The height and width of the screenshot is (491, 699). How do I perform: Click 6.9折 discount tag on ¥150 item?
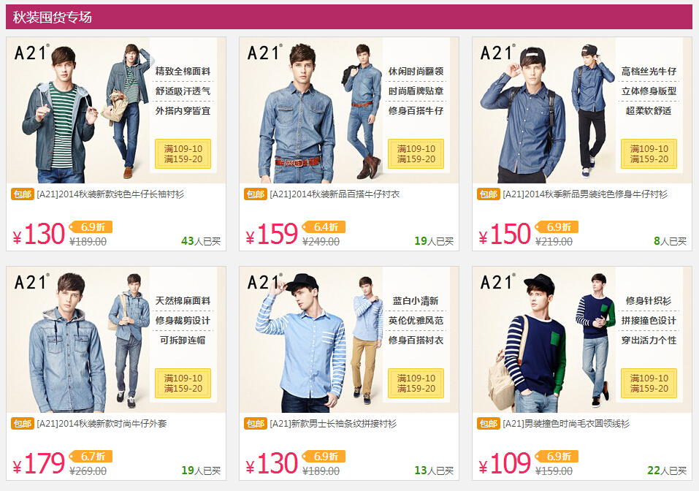[557, 227]
